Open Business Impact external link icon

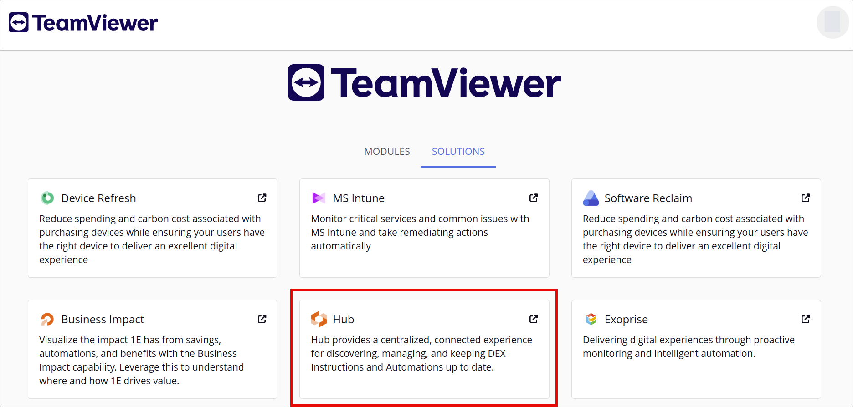(262, 319)
